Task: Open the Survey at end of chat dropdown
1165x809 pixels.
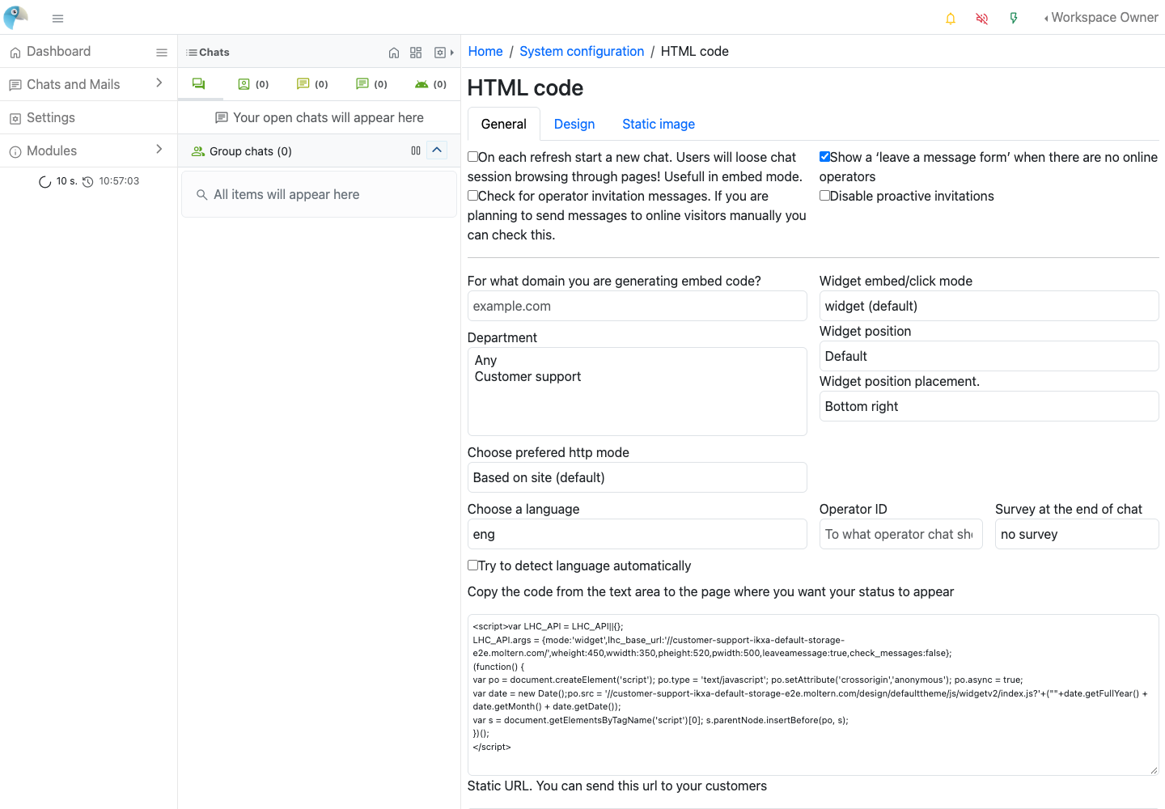Action: tap(1077, 534)
